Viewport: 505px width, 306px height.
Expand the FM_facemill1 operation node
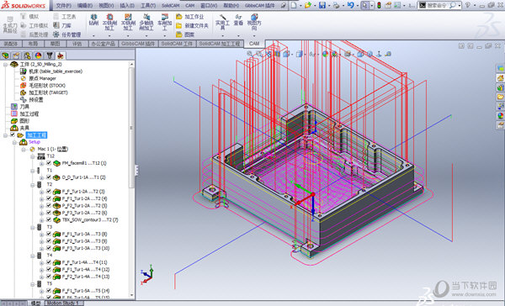tap(41, 163)
